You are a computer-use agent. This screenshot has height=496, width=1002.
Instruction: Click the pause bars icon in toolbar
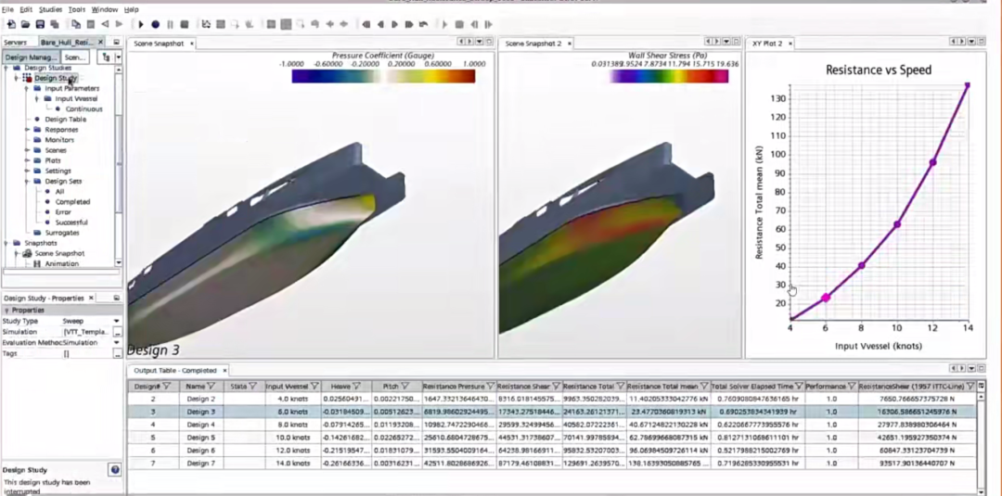point(170,24)
